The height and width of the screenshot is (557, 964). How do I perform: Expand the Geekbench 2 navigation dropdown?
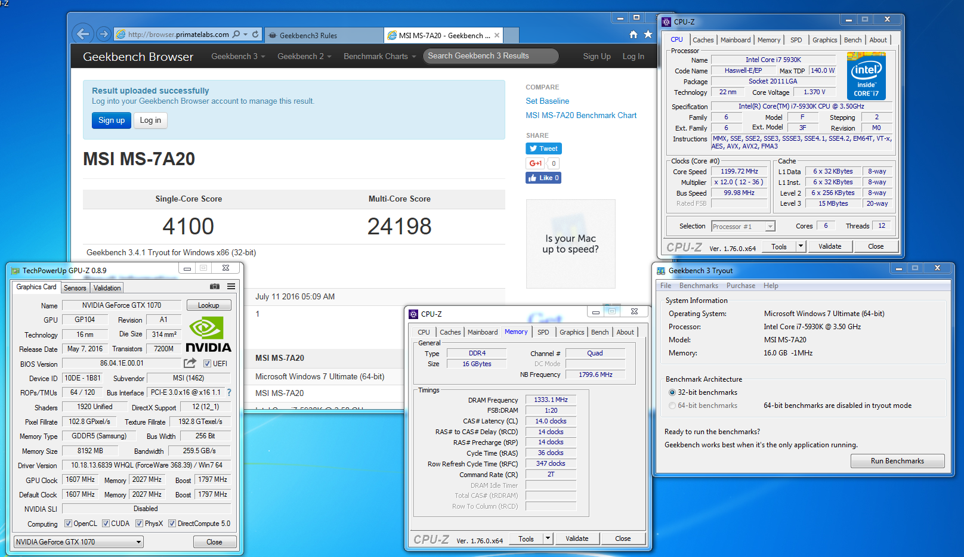[x=305, y=56]
